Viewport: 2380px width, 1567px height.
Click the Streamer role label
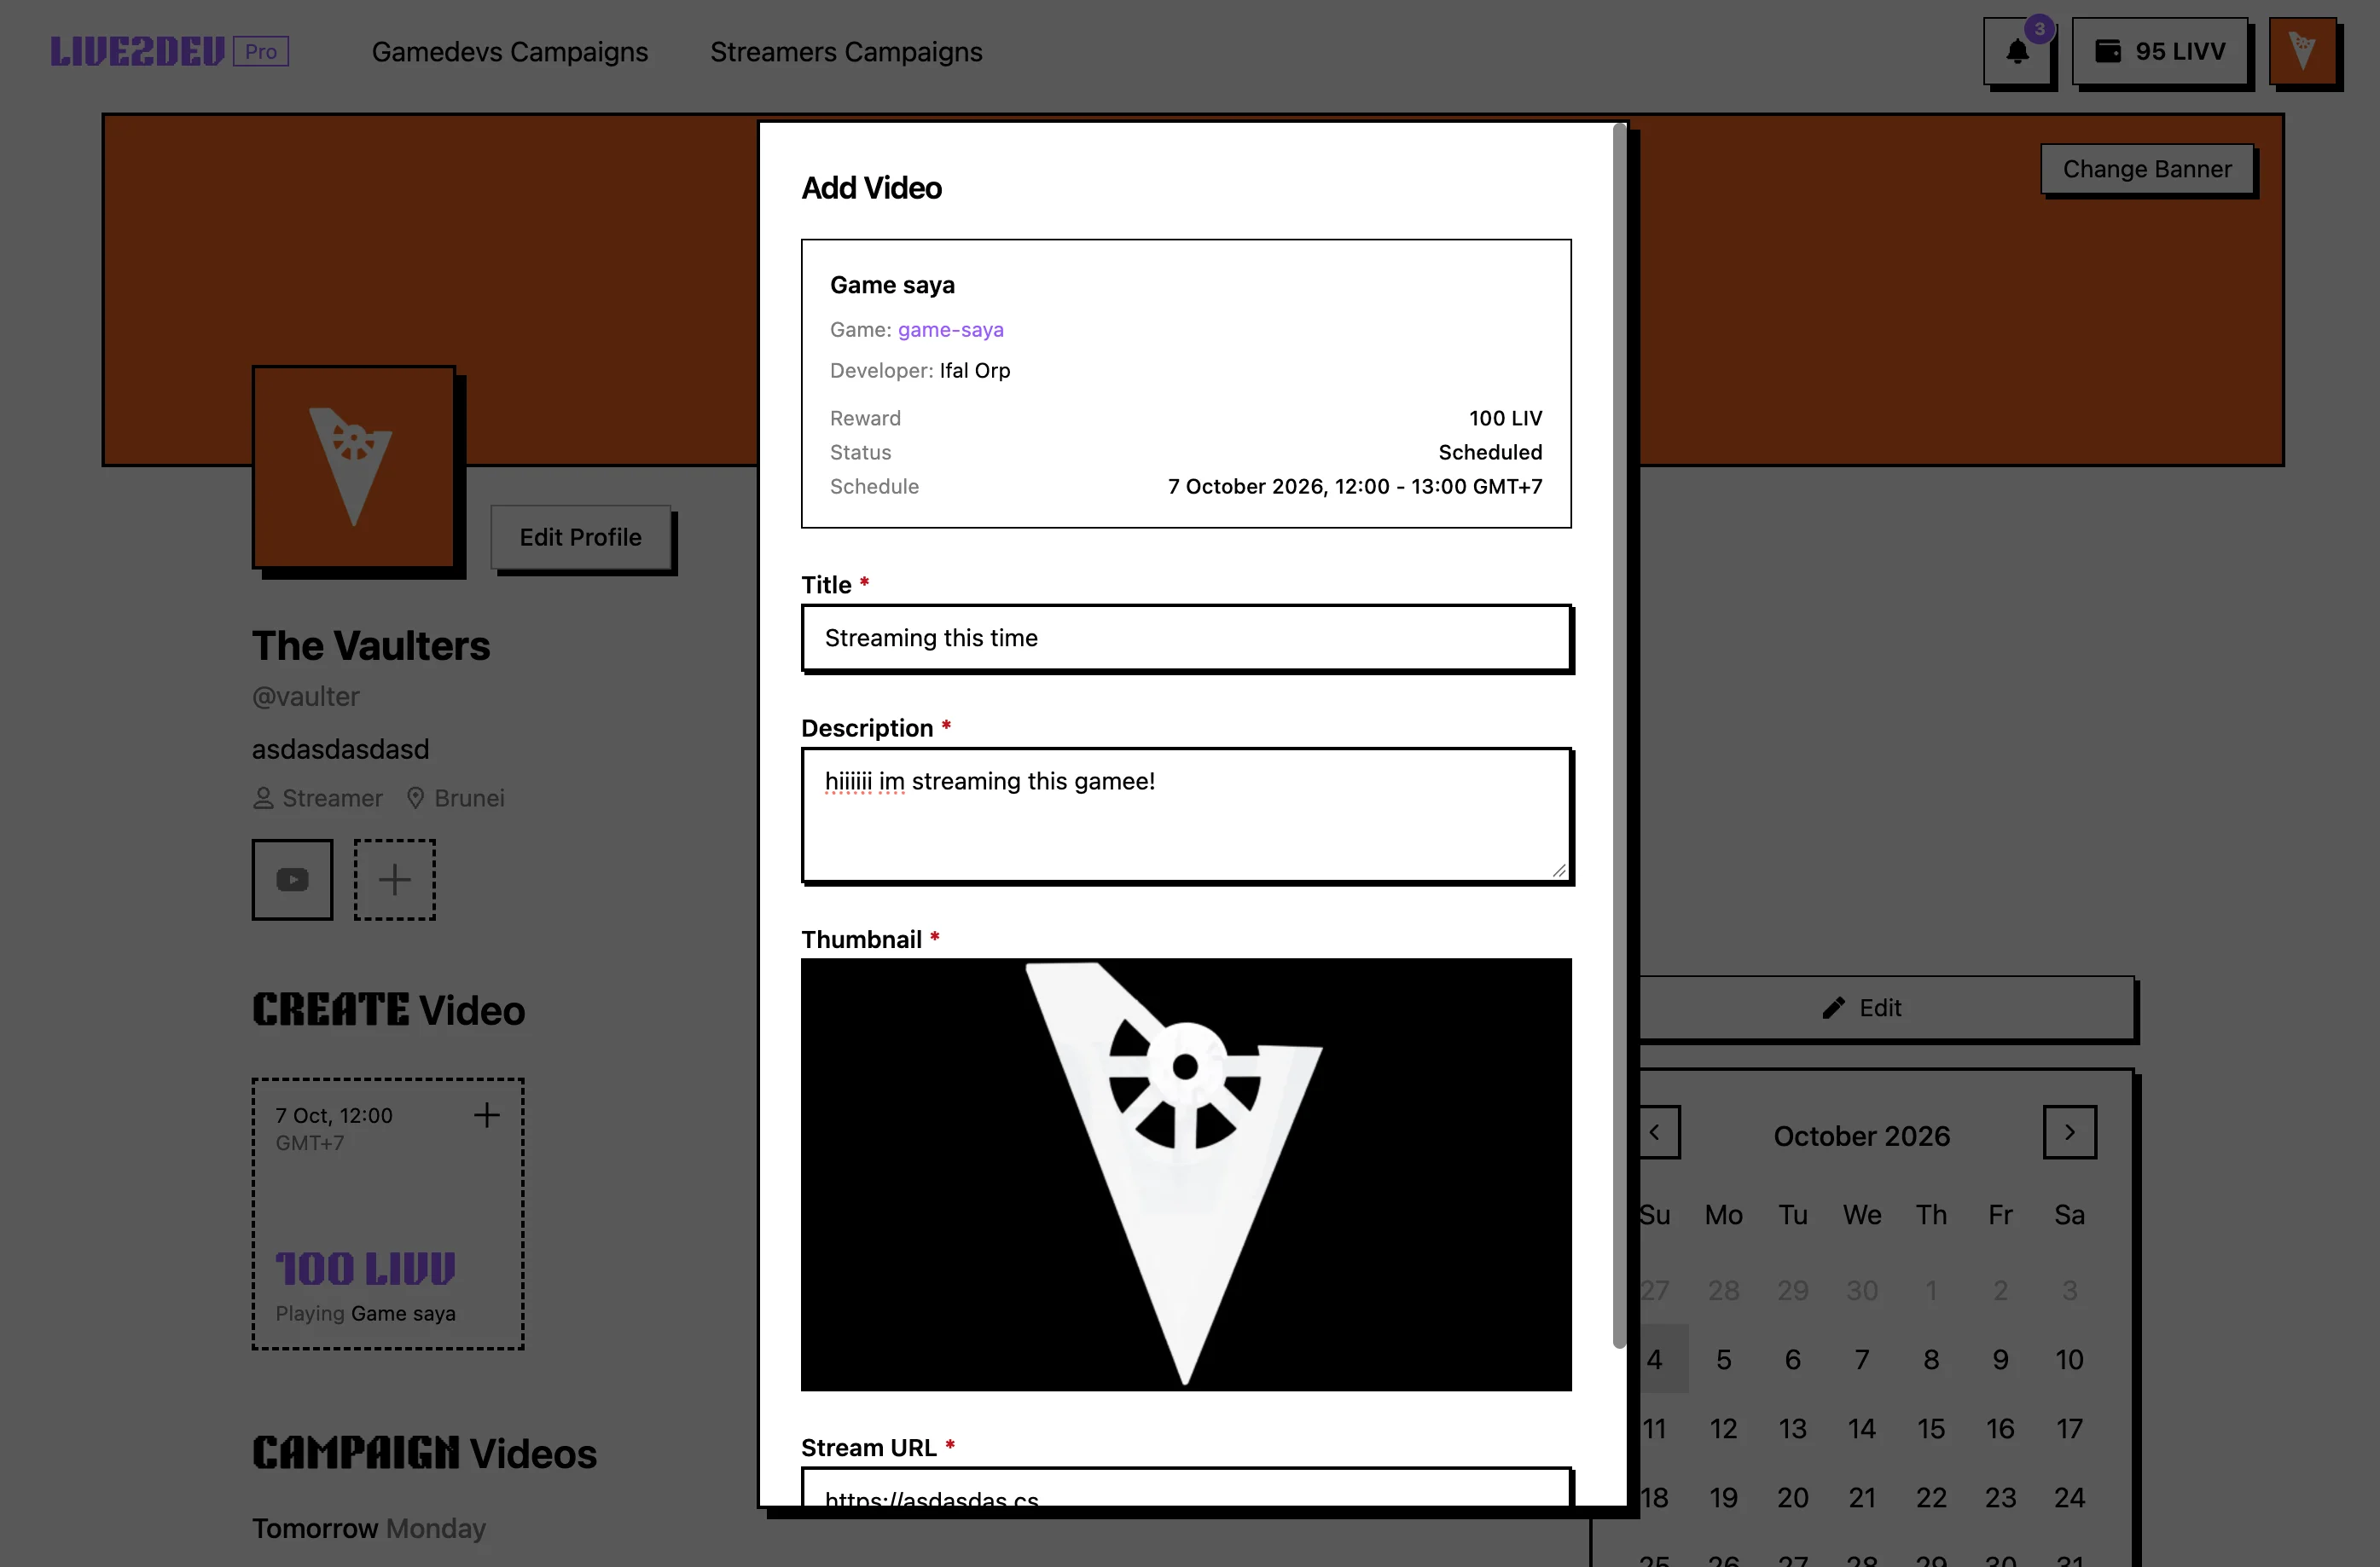click(x=318, y=799)
